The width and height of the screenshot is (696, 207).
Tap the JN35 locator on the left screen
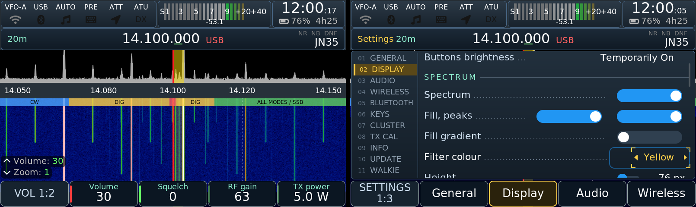[326, 42]
